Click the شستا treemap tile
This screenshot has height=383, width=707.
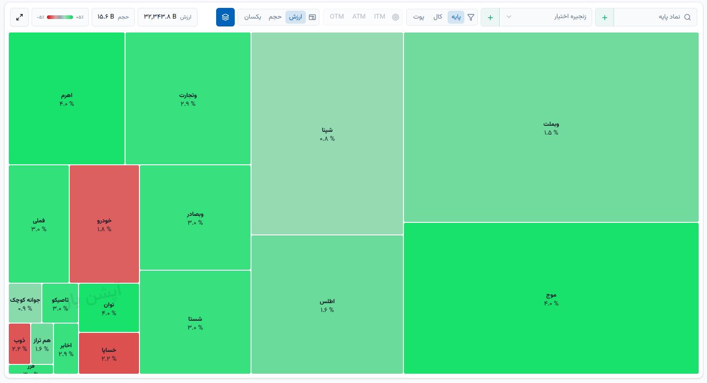(195, 322)
